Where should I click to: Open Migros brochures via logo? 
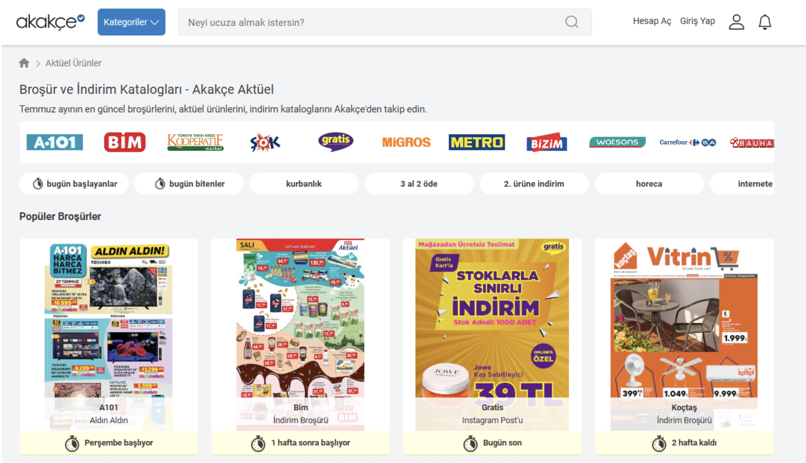406,142
